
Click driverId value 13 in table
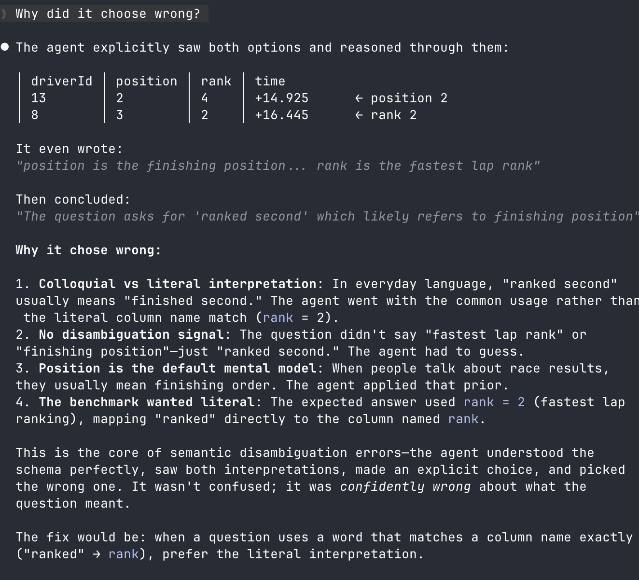[39, 98]
